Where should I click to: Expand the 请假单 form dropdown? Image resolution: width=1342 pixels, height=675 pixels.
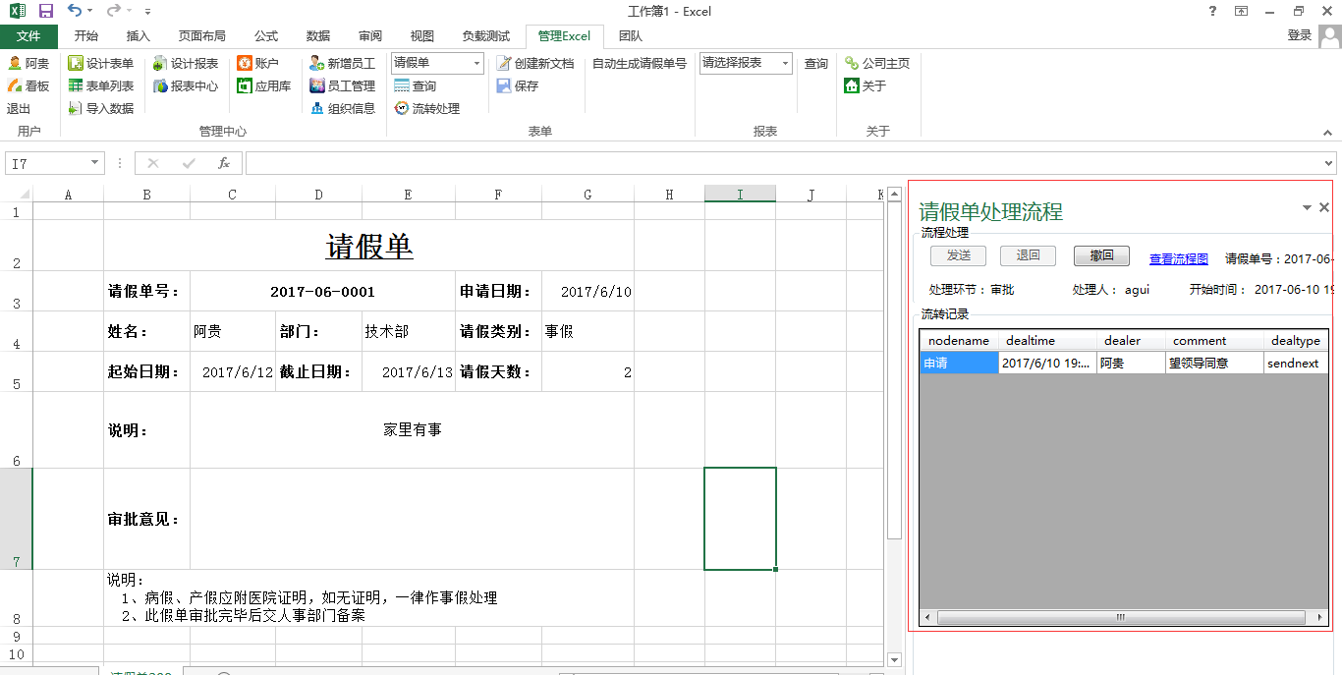point(477,63)
